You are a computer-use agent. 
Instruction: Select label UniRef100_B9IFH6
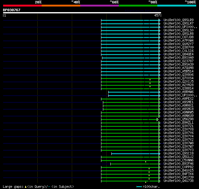tap(178, 164)
